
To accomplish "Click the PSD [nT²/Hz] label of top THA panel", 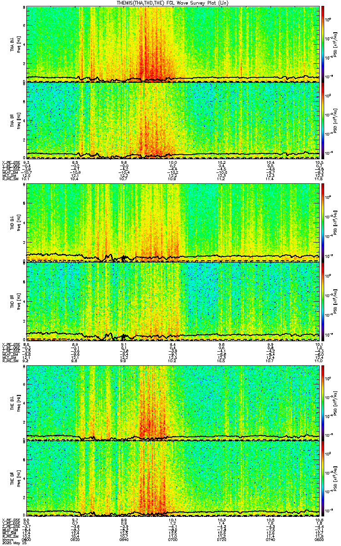I will tap(335, 44).
